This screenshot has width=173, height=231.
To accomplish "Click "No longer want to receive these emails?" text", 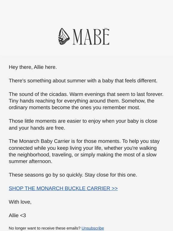I will [x=45, y=228].
